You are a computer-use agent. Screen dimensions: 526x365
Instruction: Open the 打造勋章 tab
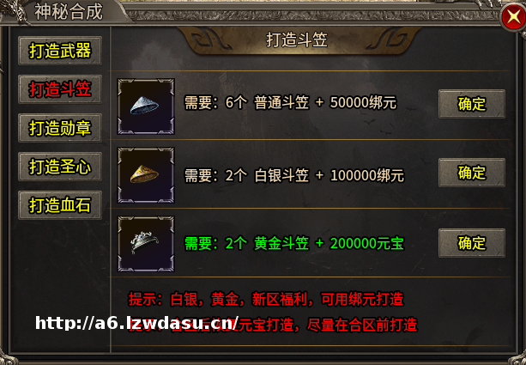click(x=60, y=128)
